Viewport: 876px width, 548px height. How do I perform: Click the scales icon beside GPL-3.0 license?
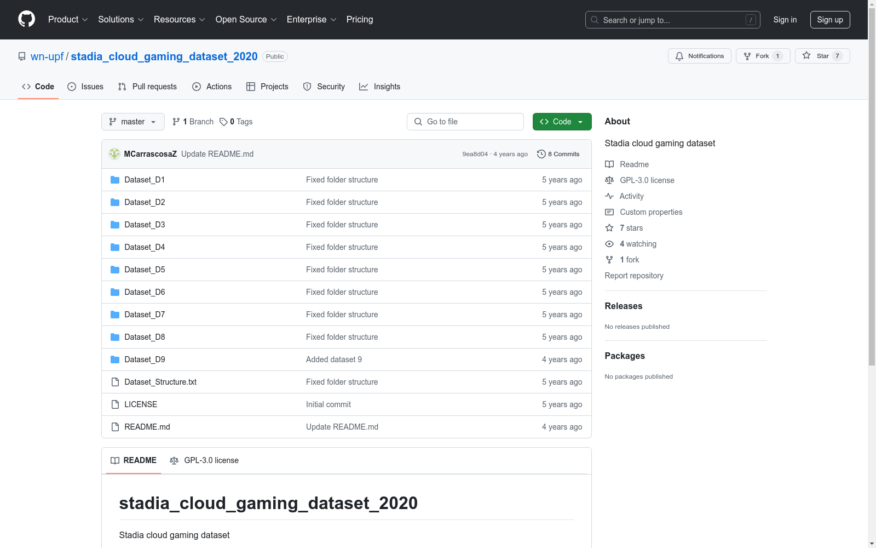click(x=609, y=180)
